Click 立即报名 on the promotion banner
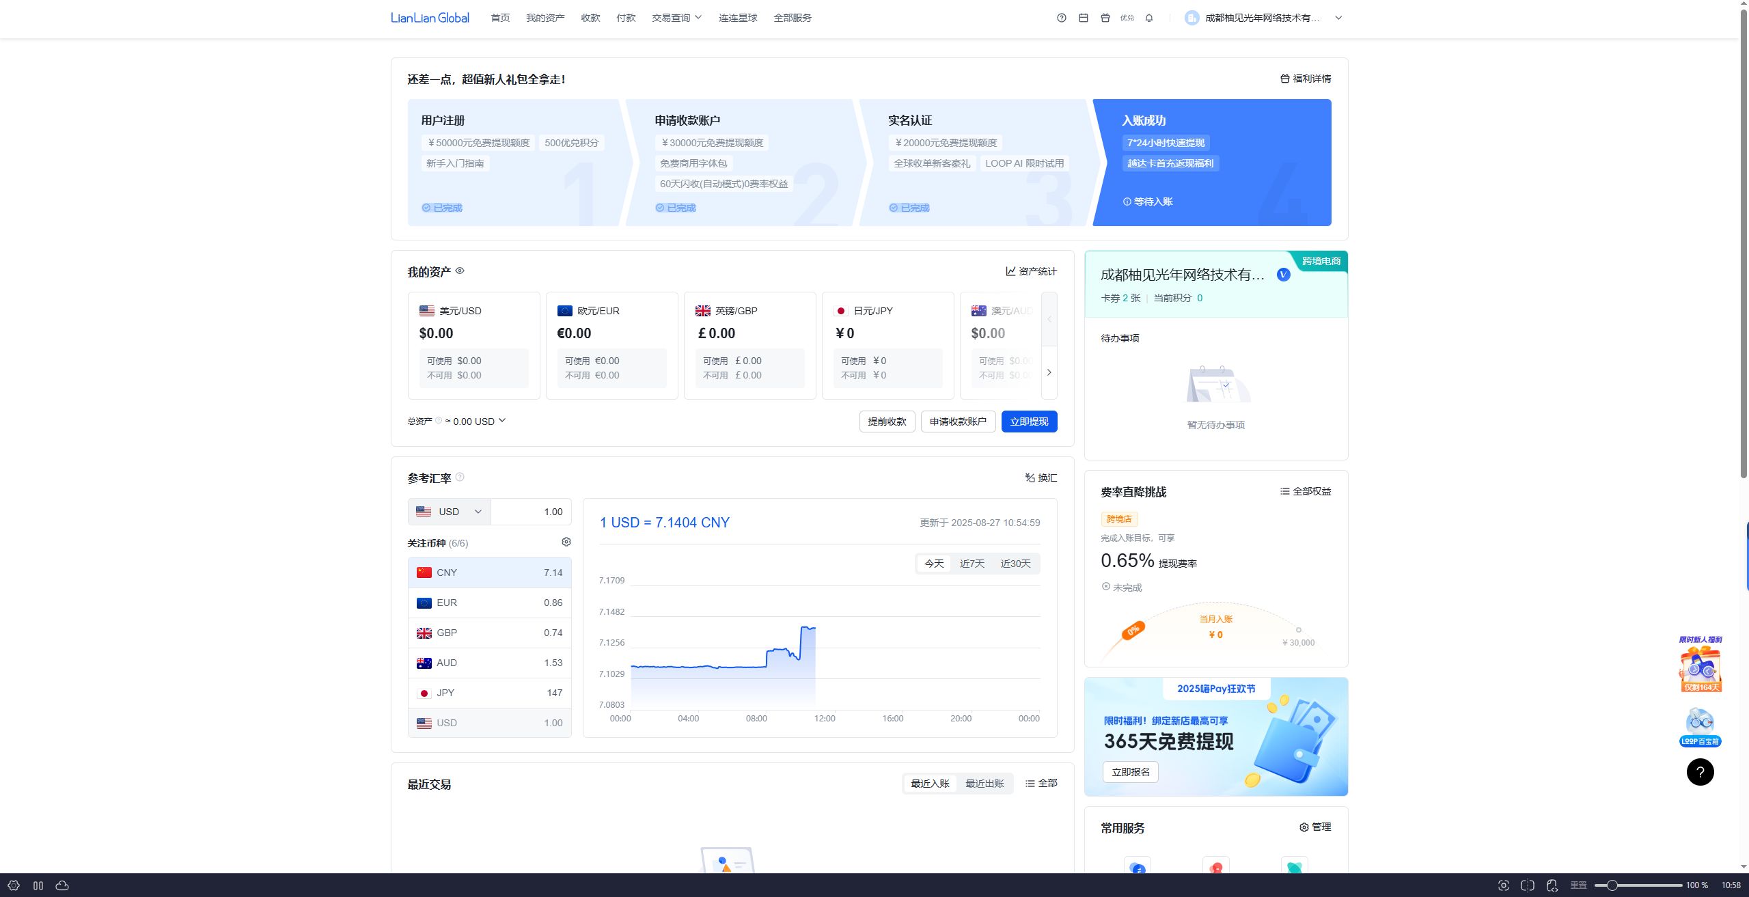 coord(1131,772)
